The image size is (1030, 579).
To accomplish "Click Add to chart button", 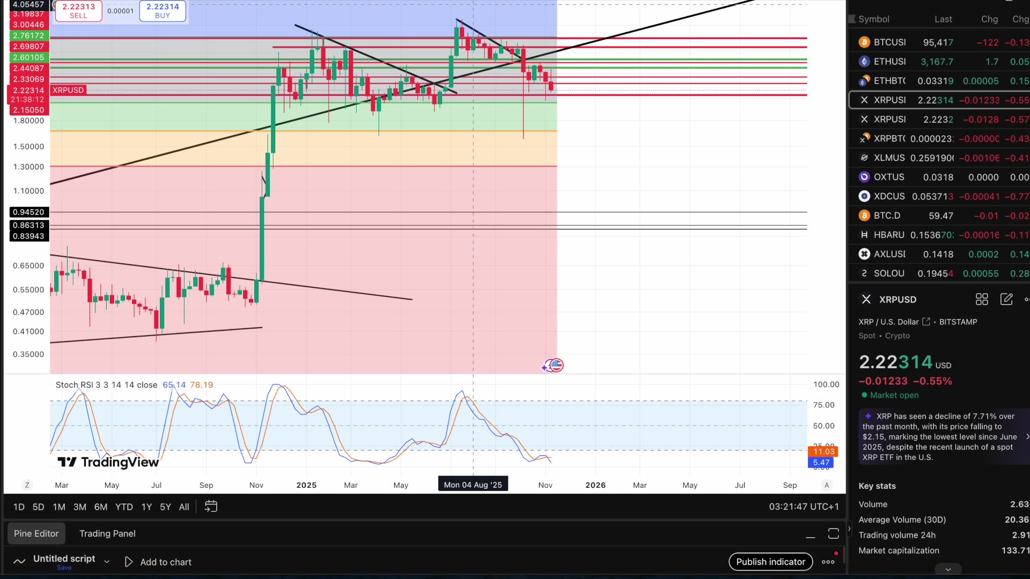I will [x=158, y=562].
